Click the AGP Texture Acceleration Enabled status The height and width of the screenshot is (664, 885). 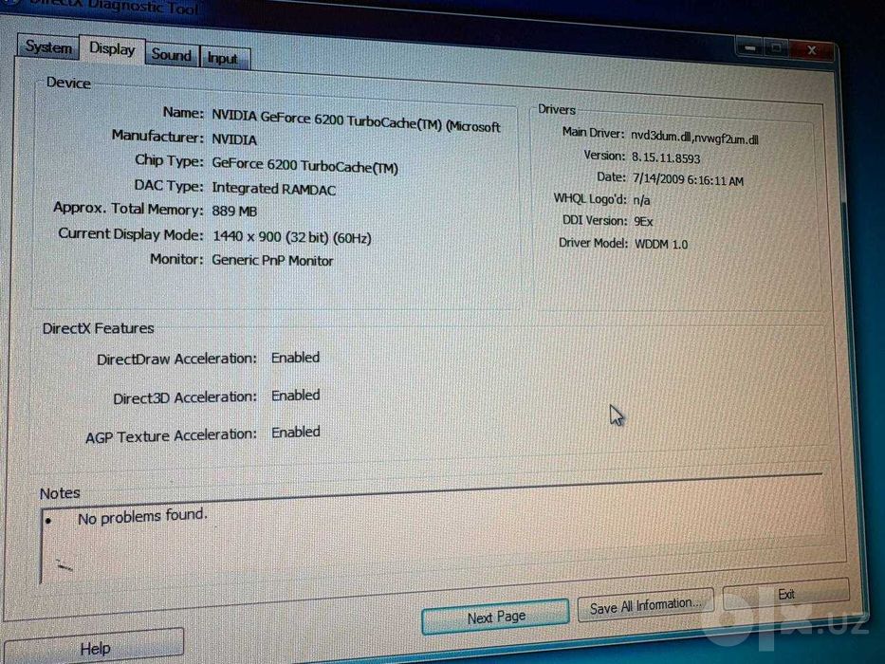pyautogui.click(x=295, y=432)
